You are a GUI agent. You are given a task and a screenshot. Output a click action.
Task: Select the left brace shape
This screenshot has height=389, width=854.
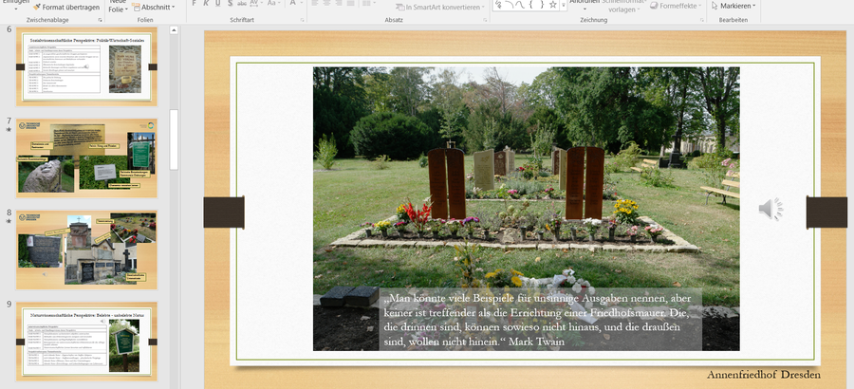(x=530, y=5)
